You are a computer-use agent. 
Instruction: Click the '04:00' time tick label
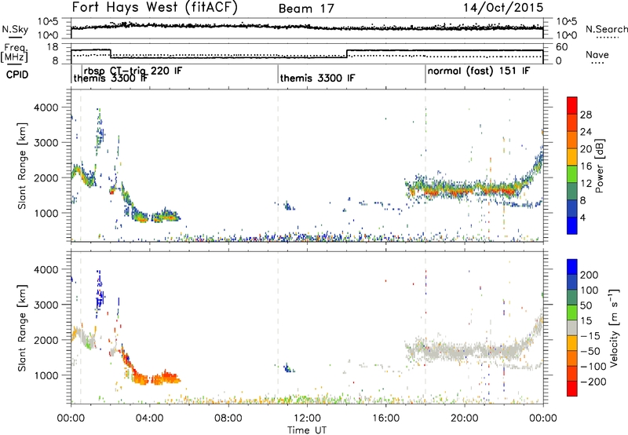pos(149,419)
